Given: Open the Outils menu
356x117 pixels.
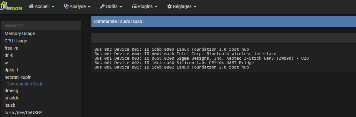Looking at the screenshot, I should 111,6.
